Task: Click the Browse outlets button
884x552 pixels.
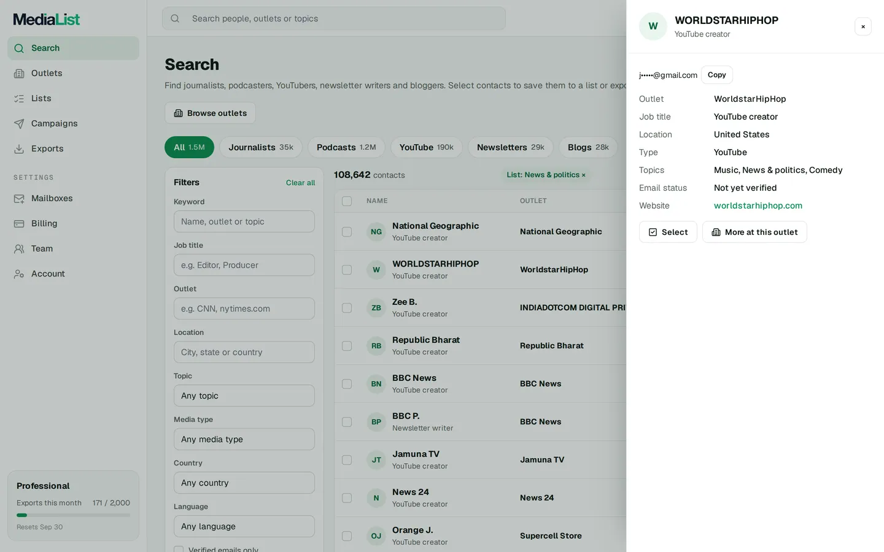Action: coord(211,113)
